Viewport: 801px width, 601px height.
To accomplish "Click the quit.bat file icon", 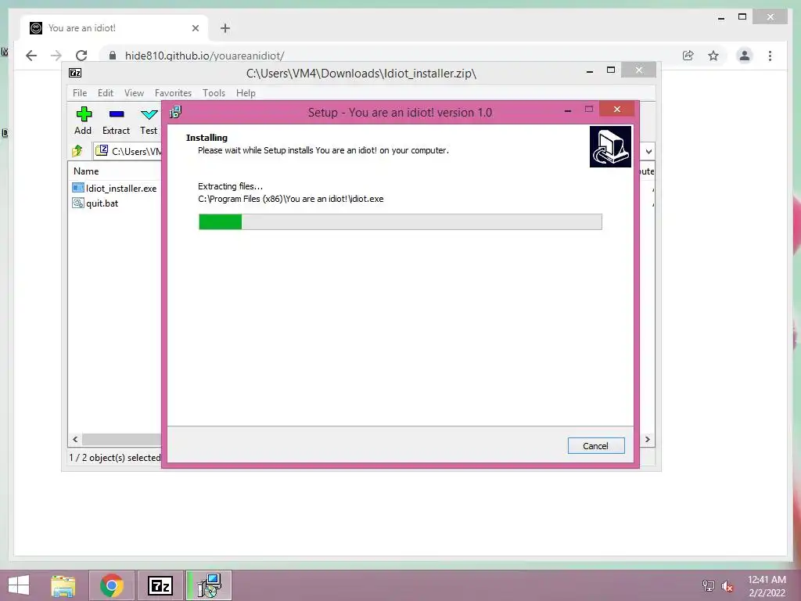I will click(78, 203).
